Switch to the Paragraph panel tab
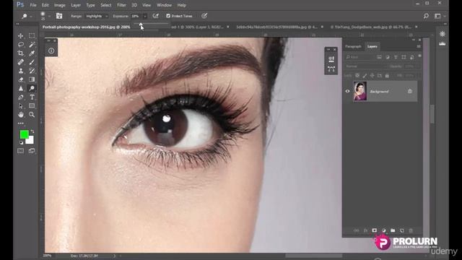Image resolution: width=462 pixels, height=260 pixels. tap(353, 46)
